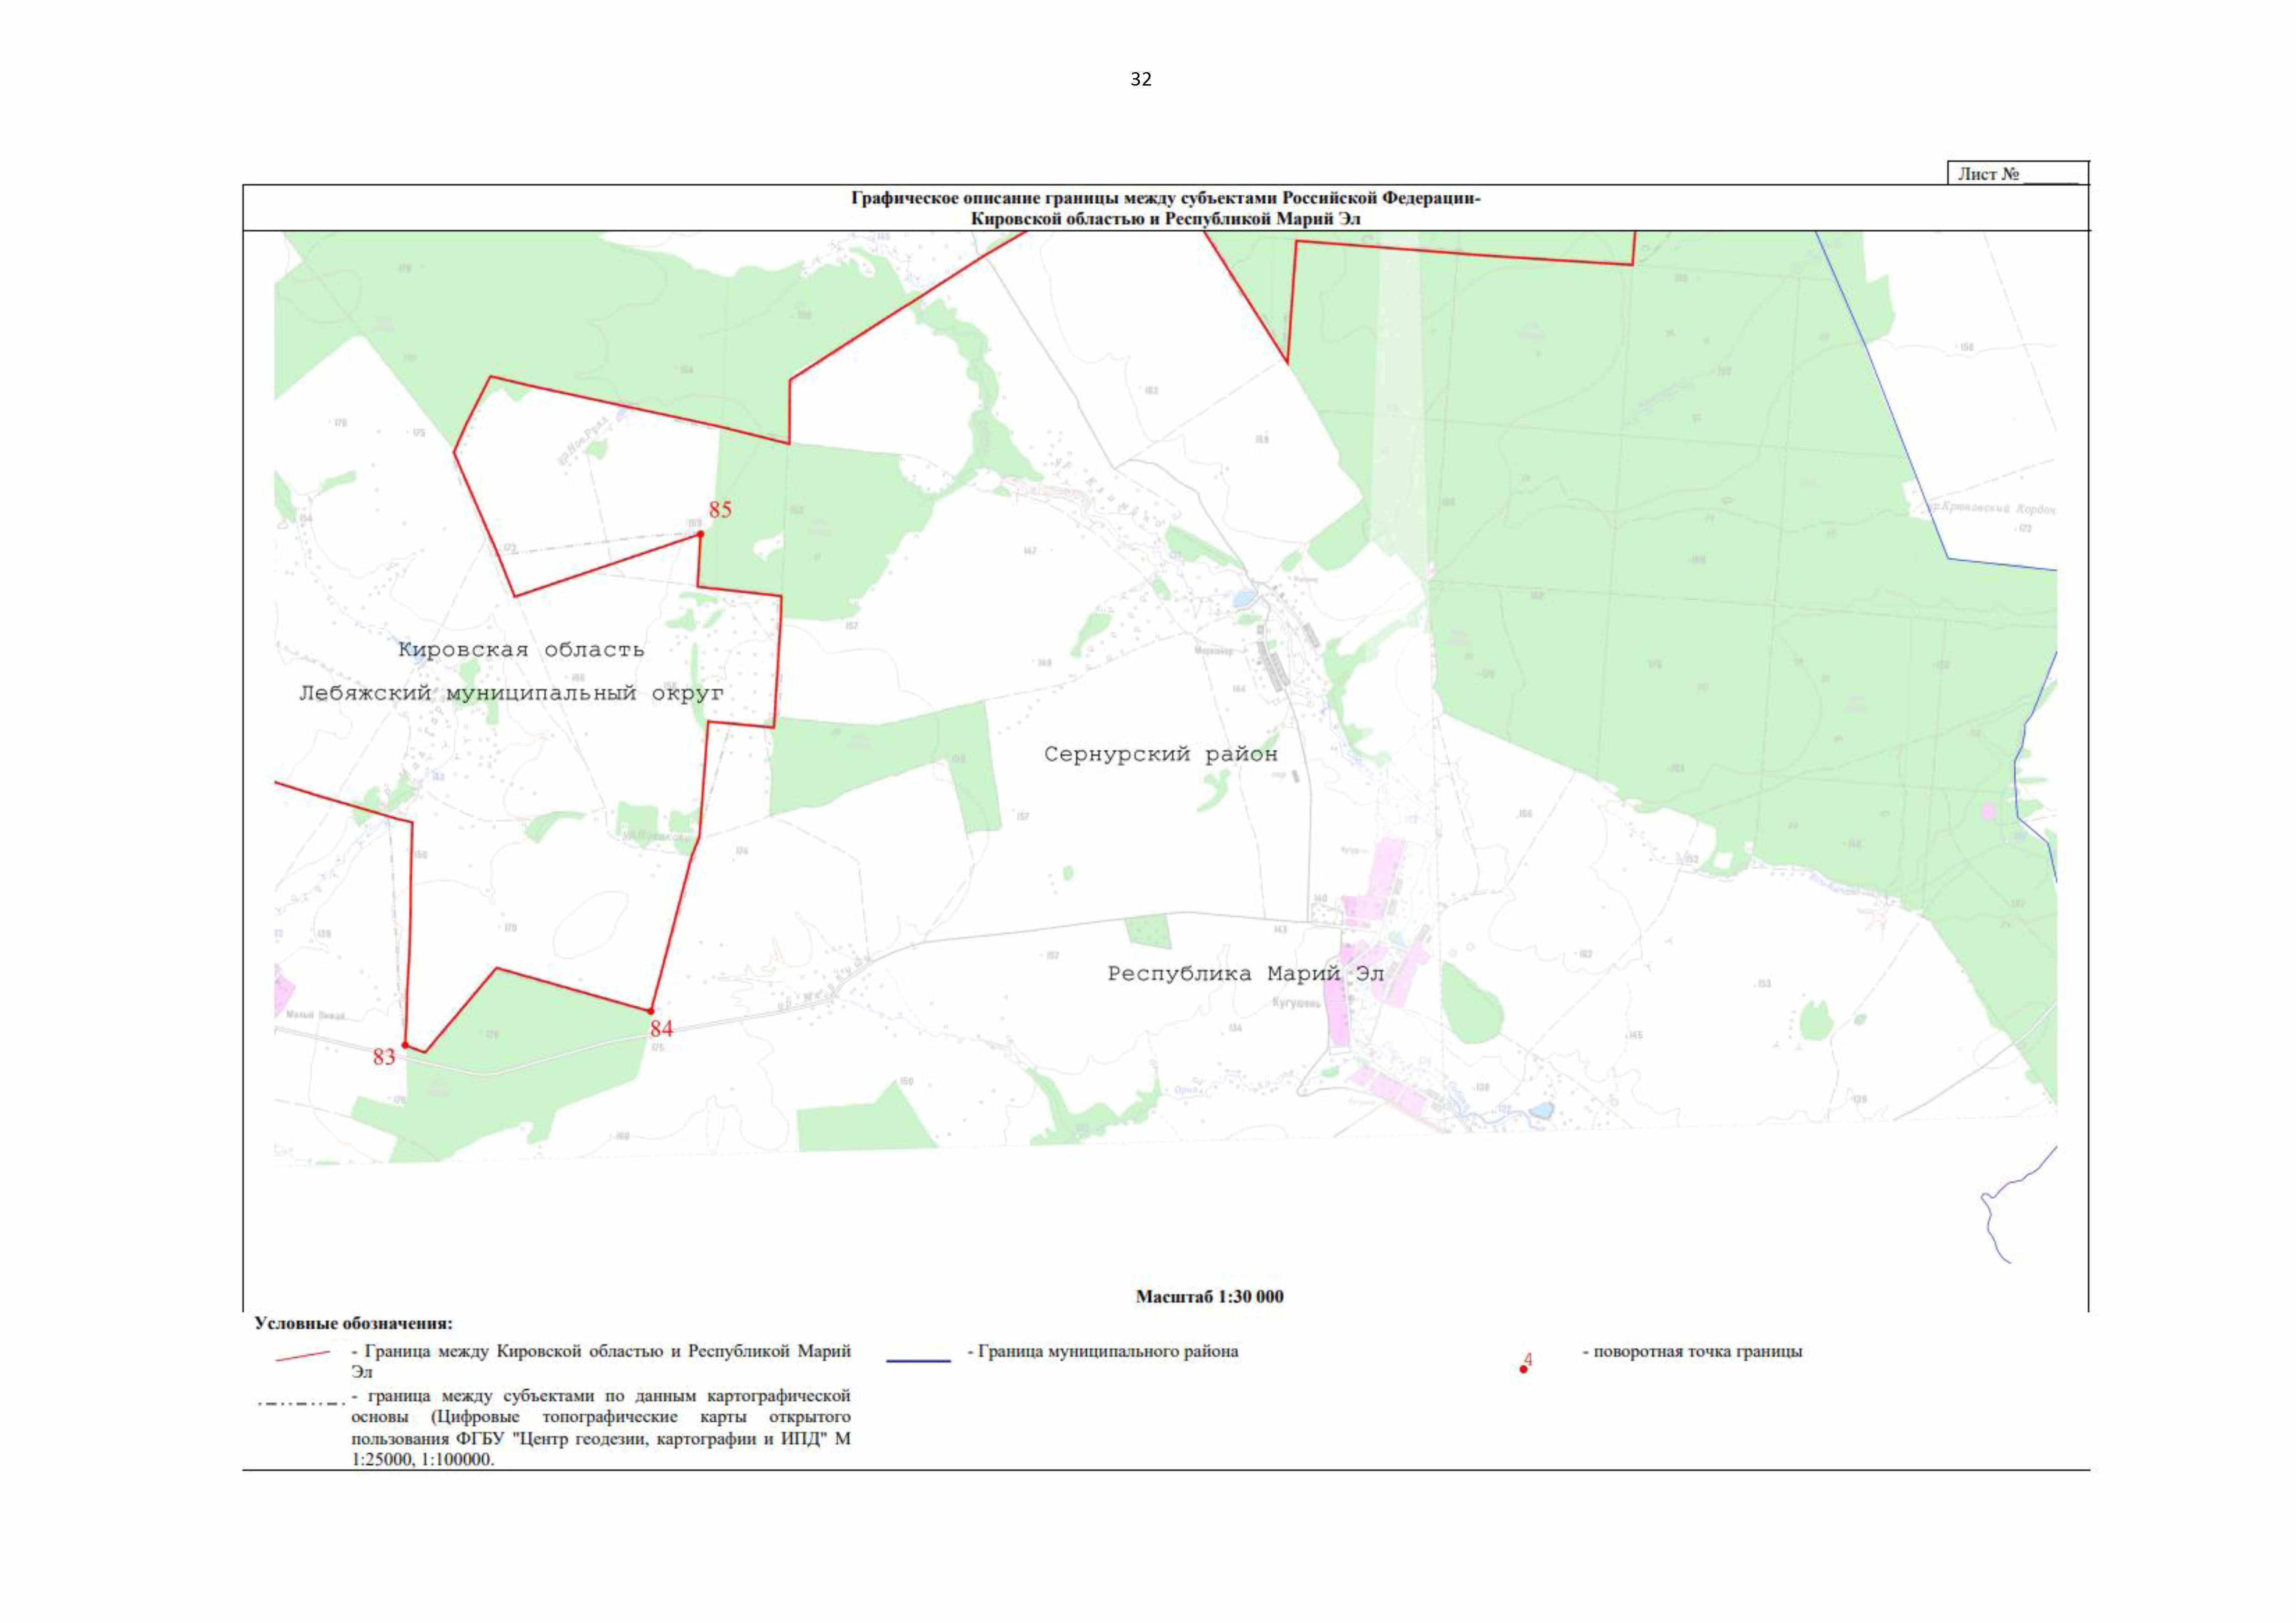This screenshot has height=1623, width=2296.
Task: Click the 'Лист №' field box
Action: 2017,174
